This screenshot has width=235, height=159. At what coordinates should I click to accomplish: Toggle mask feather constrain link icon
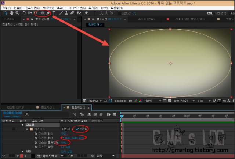point(62,138)
